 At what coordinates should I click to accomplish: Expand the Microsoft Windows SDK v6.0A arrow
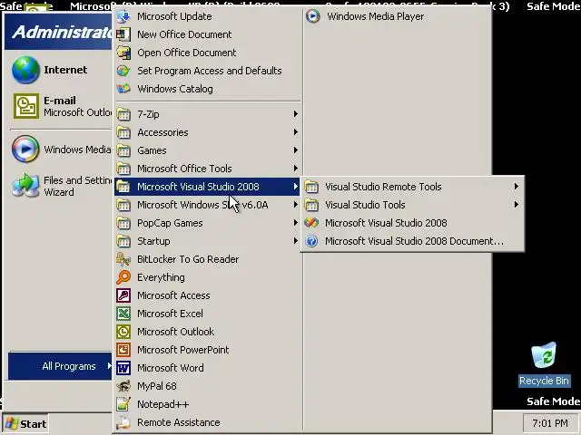tap(295, 205)
